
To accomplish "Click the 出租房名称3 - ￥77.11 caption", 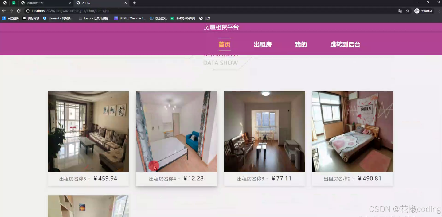I will click(x=264, y=179).
